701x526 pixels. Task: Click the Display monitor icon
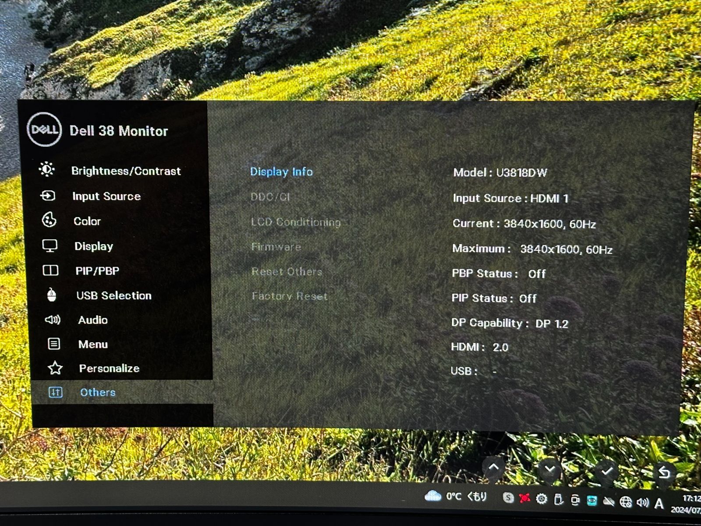coord(50,245)
